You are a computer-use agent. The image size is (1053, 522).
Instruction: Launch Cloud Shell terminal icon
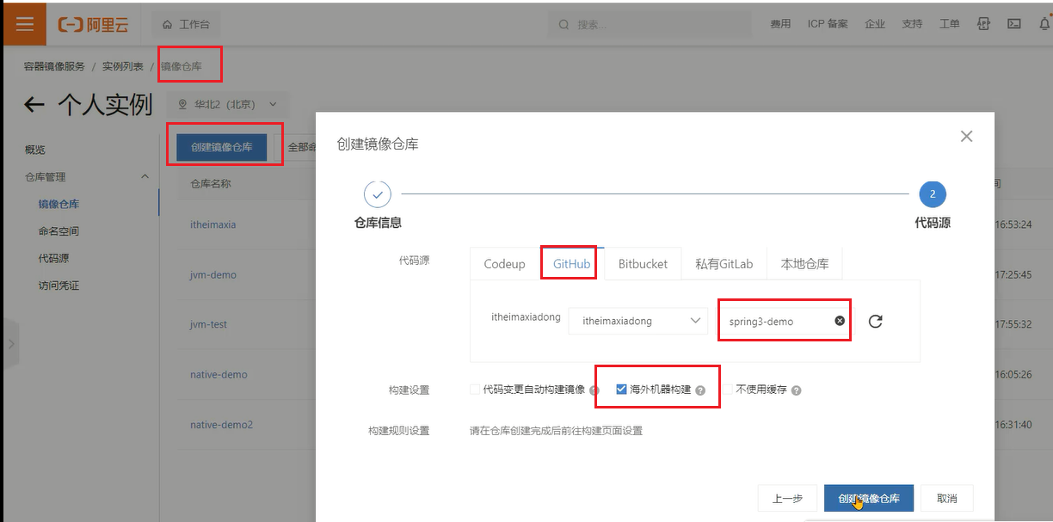tap(1014, 24)
